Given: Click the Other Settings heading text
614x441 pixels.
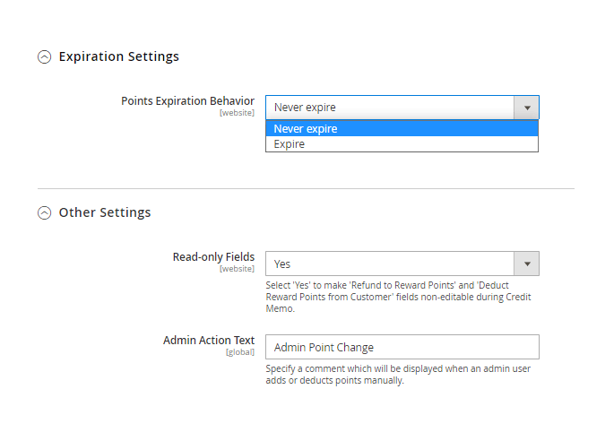Looking at the screenshot, I should (105, 212).
